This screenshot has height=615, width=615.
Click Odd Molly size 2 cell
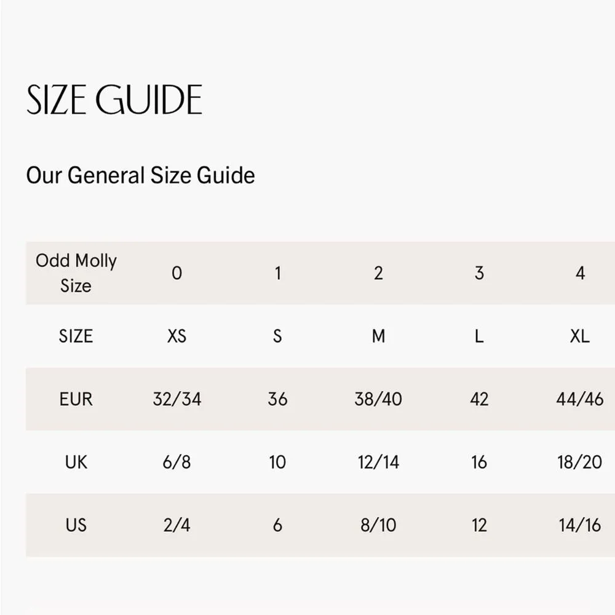click(378, 273)
